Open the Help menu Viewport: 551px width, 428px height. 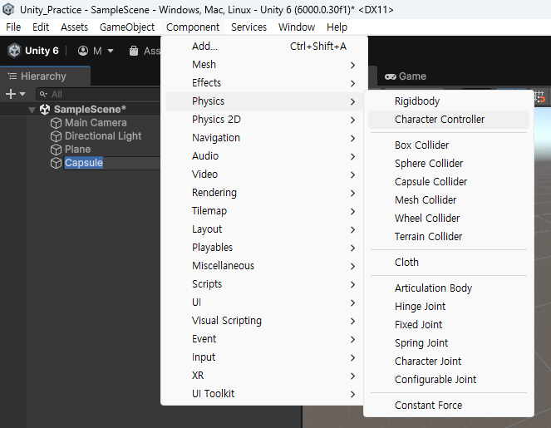pos(337,27)
